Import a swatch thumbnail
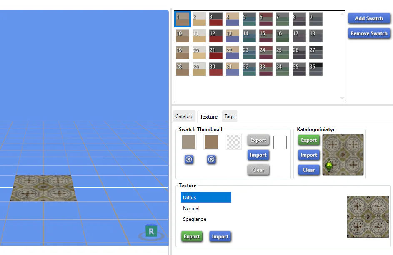The width and height of the screenshot is (393, 255). [258, 155]
